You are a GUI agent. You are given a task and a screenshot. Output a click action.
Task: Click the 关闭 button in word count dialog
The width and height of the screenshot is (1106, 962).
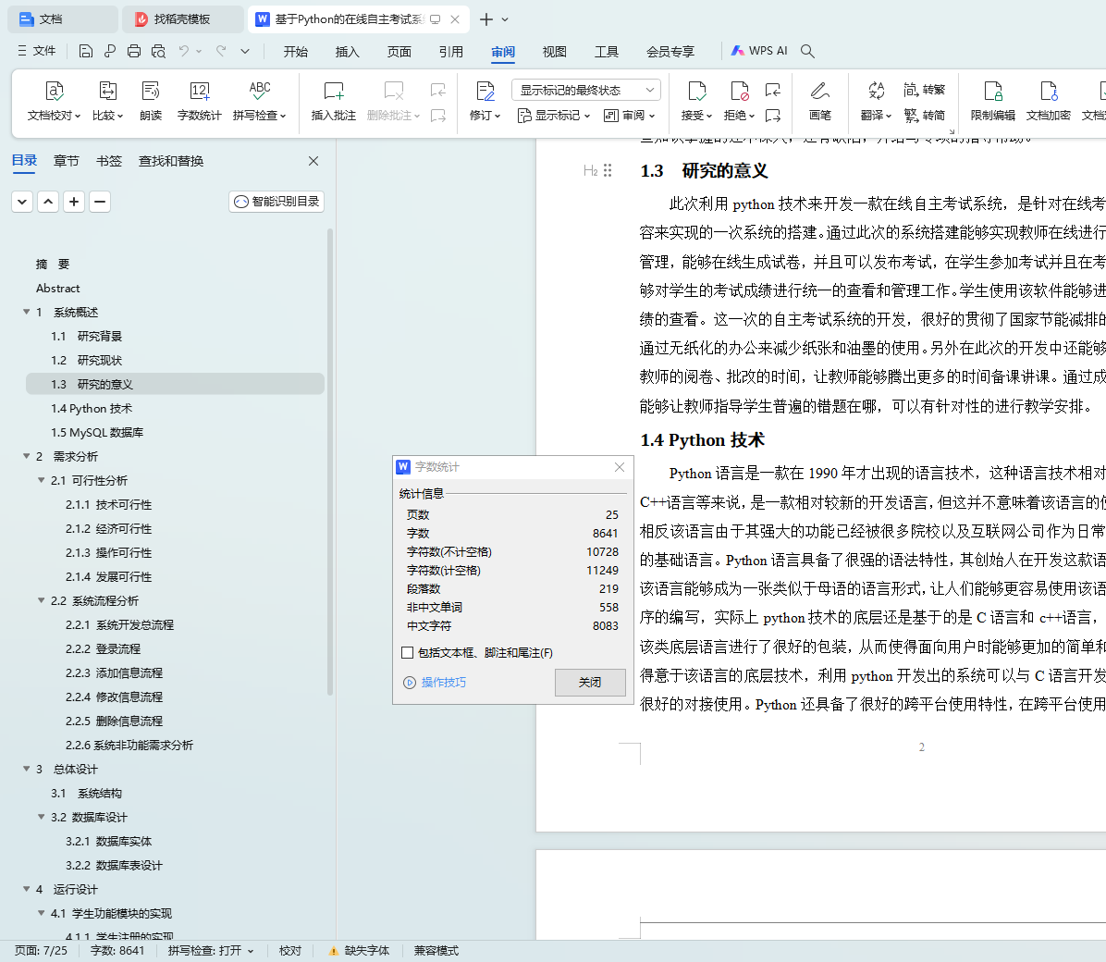(x=590, y=683)
